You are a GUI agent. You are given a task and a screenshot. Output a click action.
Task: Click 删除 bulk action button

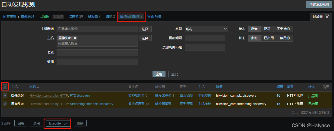80,123
